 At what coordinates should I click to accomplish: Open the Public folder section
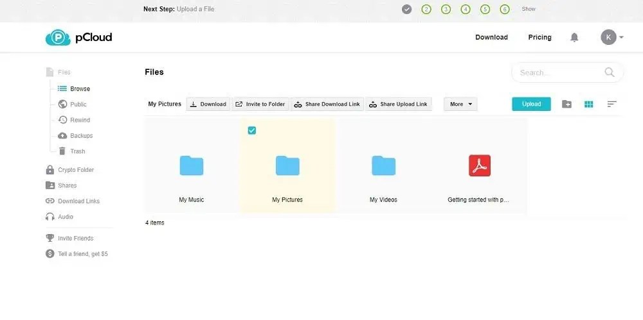pyautogui.click(x=78, y=105)
